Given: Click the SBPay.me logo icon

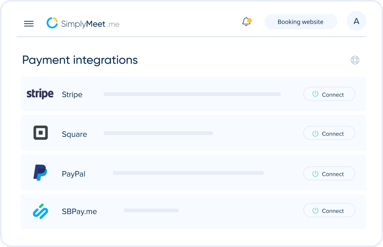Looking at the screenshot, I should 40,211.
